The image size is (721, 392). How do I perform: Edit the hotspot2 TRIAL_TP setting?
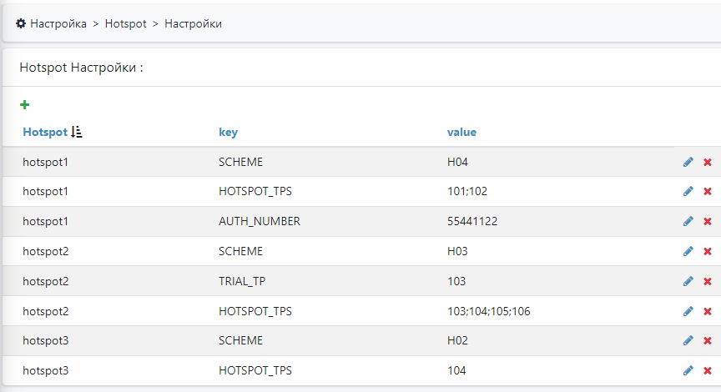coord(688,281)
